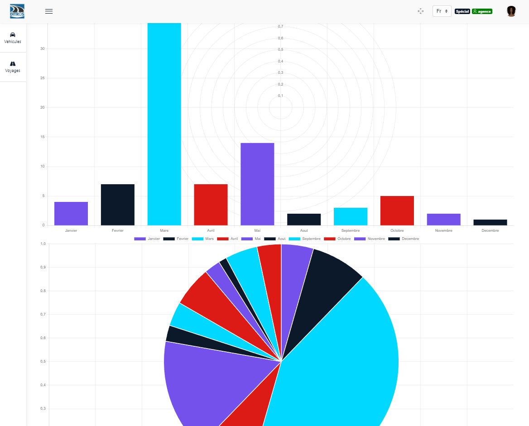Click the 'Octobre' axis label under bar
529x426 pixels.
(397, 230)
